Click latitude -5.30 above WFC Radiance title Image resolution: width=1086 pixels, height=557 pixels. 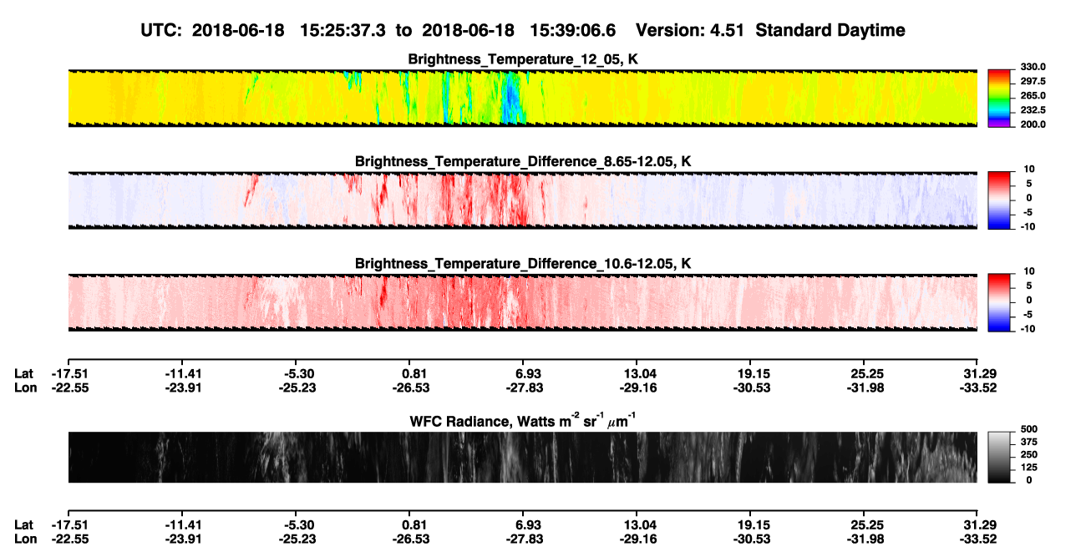[x=298, y=374]
